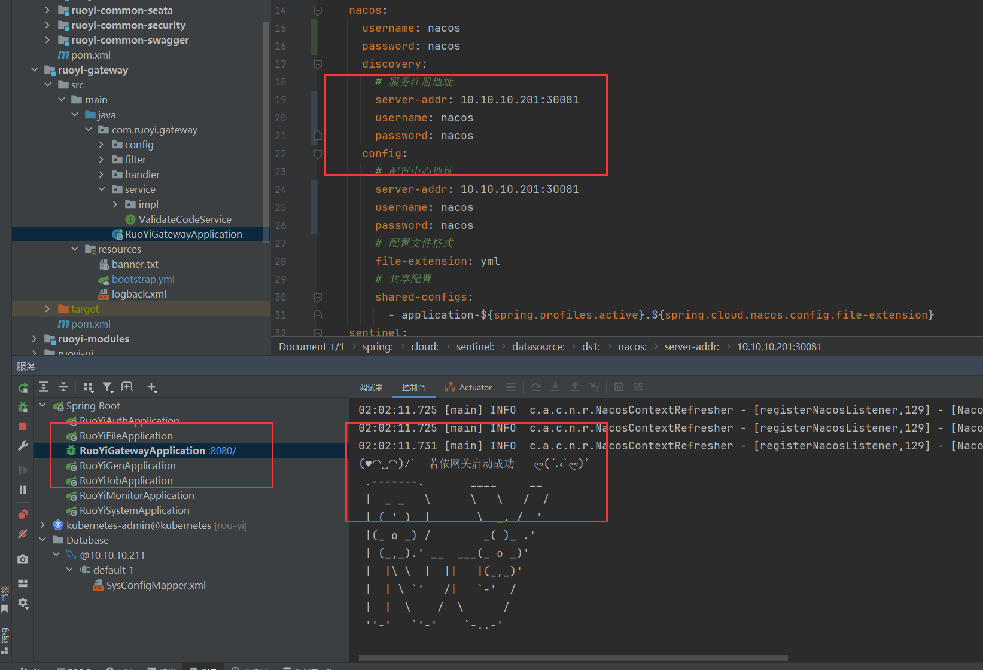Open services filter dropdown
Screen dimensions: 983x670
click(x=108, y=387)
